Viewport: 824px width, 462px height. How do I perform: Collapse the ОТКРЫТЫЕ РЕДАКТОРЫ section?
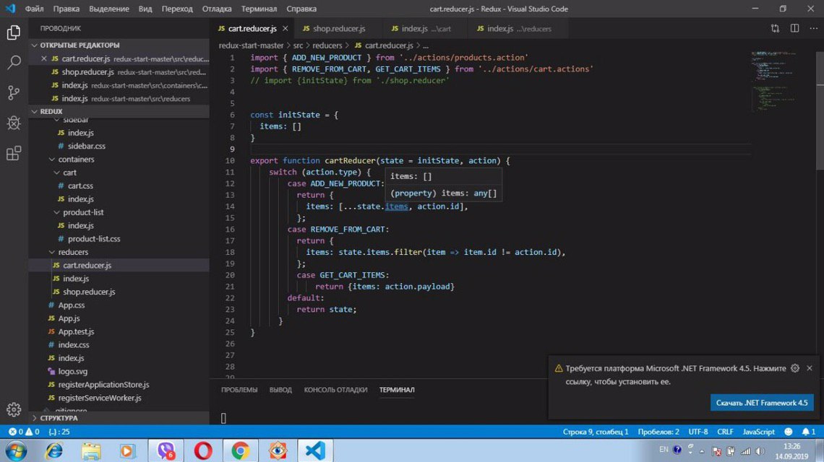coord(80,45)
